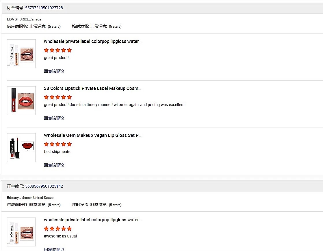Viewport: 323px width, 251px height.
Task: Reply to the "great product!" review
Action: (x=54, y=71)
